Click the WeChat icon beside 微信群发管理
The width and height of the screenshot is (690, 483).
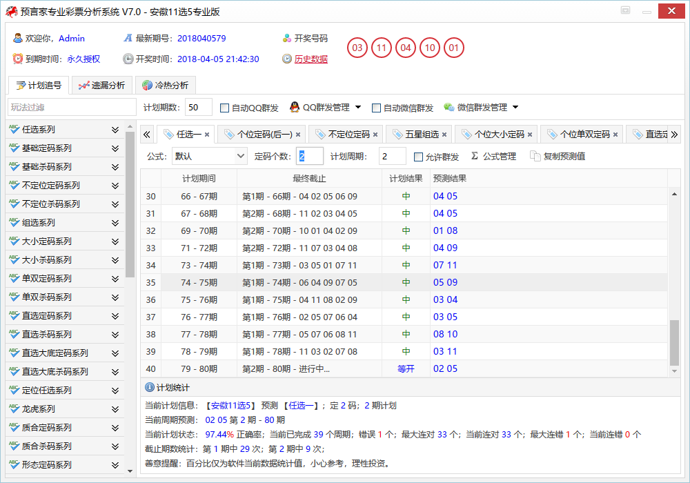449,107
